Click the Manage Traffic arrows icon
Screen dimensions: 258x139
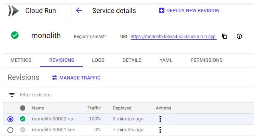pyautogui.click(x=55, y=77)
